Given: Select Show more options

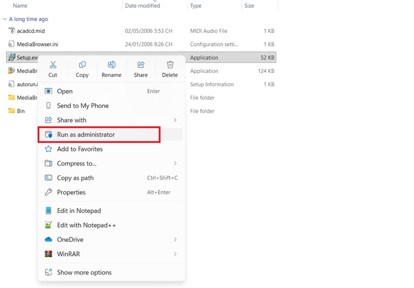Looking at the screenshot, I should point(111,272).
